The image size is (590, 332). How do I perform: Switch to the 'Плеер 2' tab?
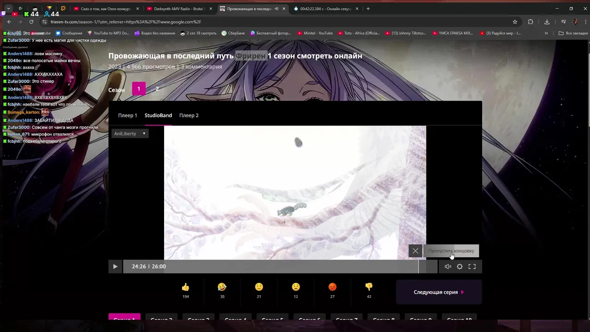click(189, 115)
